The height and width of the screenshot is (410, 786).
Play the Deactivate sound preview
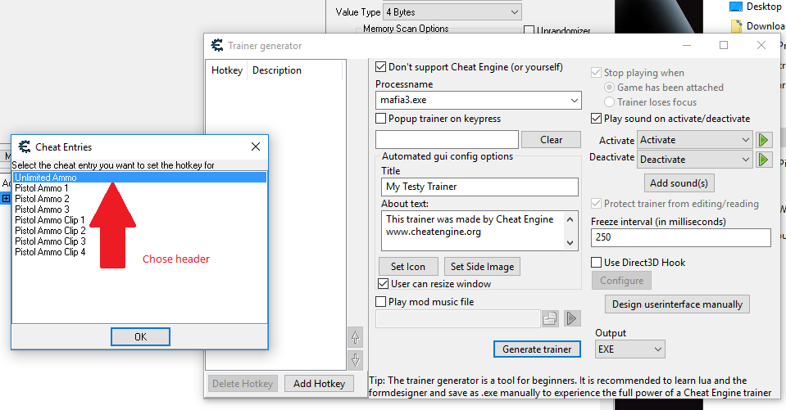(x=764, y=159)
